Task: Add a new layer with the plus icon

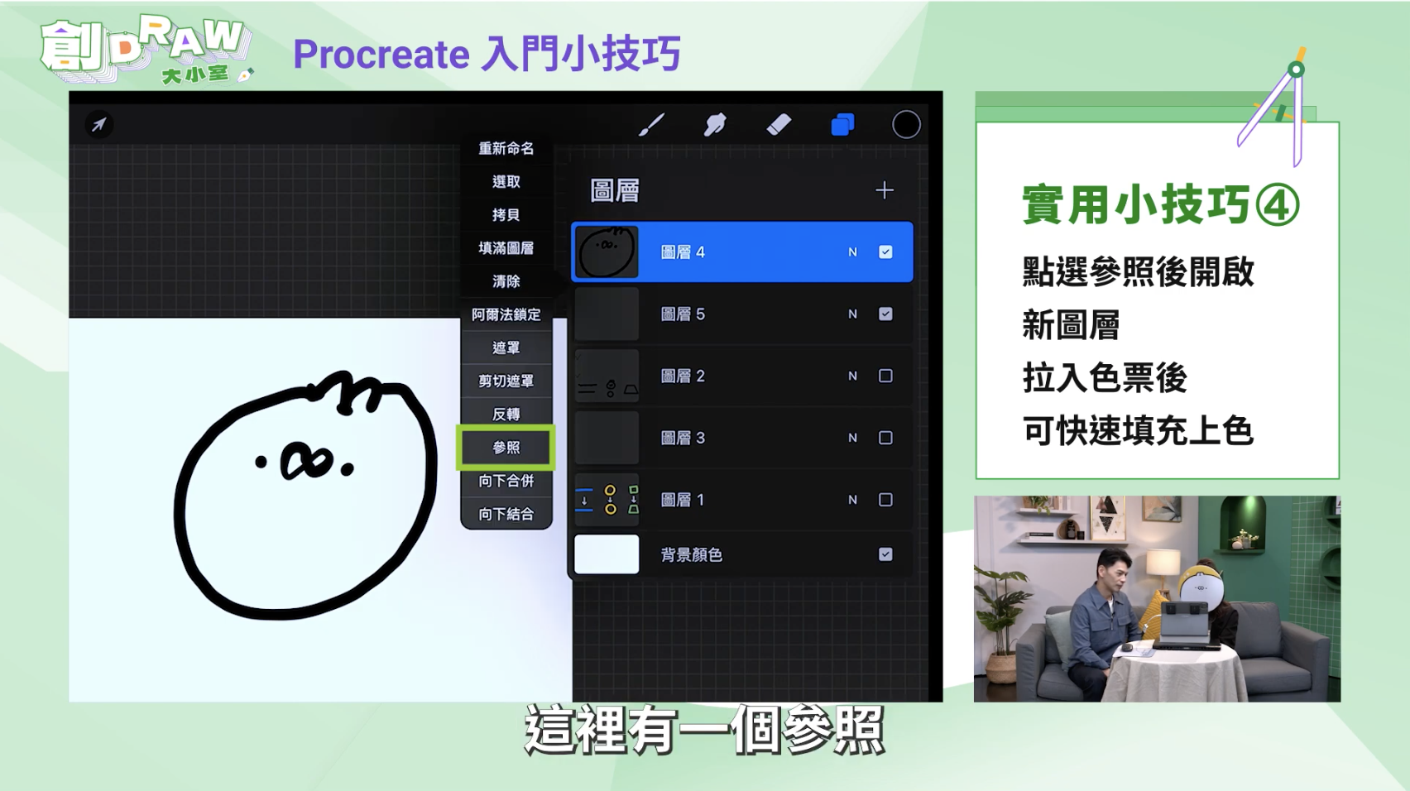Action: 884,189
